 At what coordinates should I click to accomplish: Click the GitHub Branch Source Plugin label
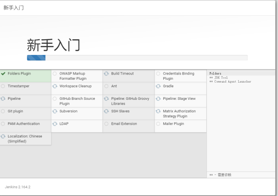point(77,101)
